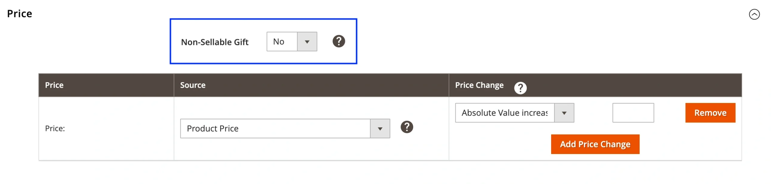Open the Price Change header help tooltip
Image resolution: width=771 pixels, height=184 pixels.
[x=520, y=88]
